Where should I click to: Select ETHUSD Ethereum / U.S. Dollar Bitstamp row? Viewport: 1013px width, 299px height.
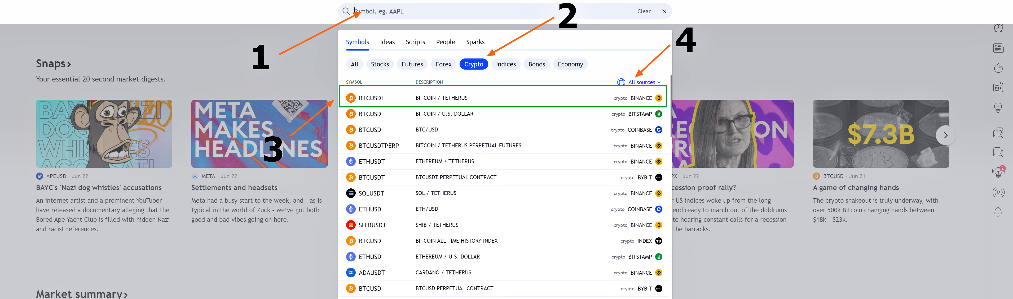504,257
